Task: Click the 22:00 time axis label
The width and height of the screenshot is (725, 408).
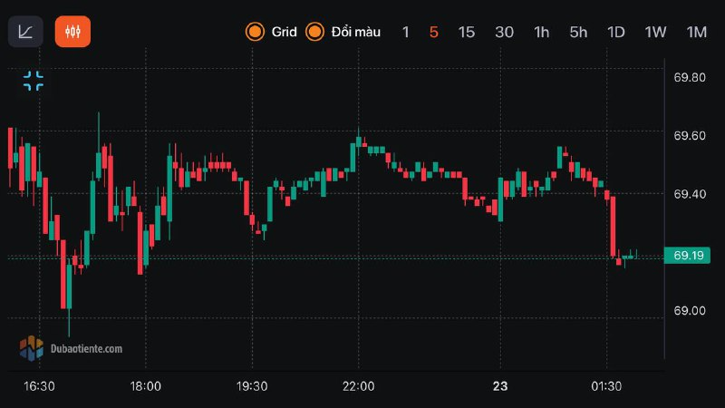Action: (x=359, y=386)
